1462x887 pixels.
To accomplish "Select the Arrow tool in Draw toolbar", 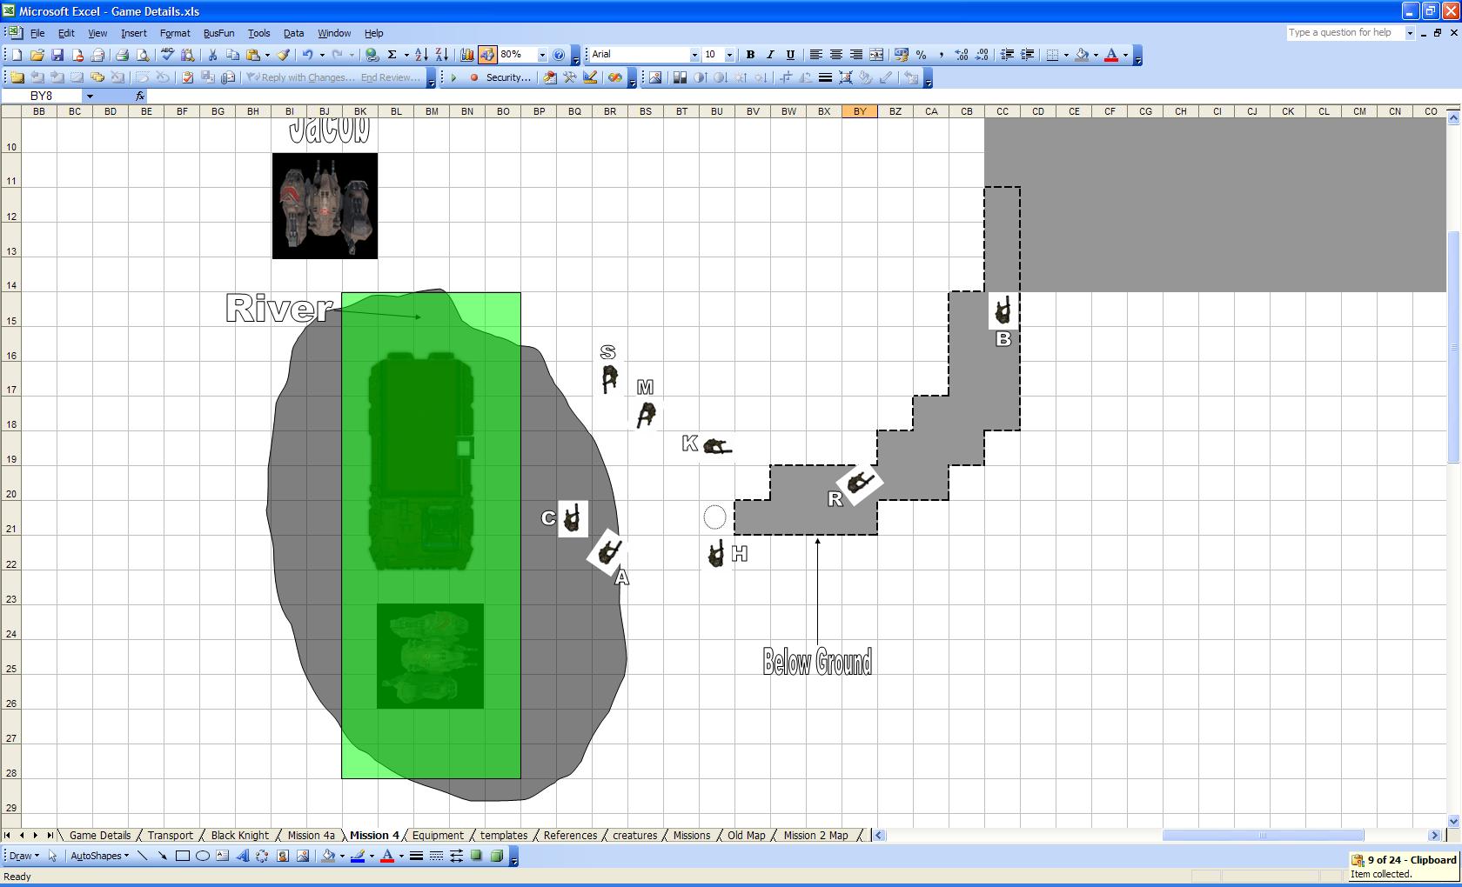I will (163, 856).
